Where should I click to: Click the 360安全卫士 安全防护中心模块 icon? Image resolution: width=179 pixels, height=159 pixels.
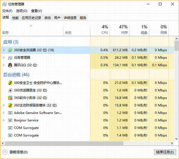pyautogui.click(x=10, y=83)
